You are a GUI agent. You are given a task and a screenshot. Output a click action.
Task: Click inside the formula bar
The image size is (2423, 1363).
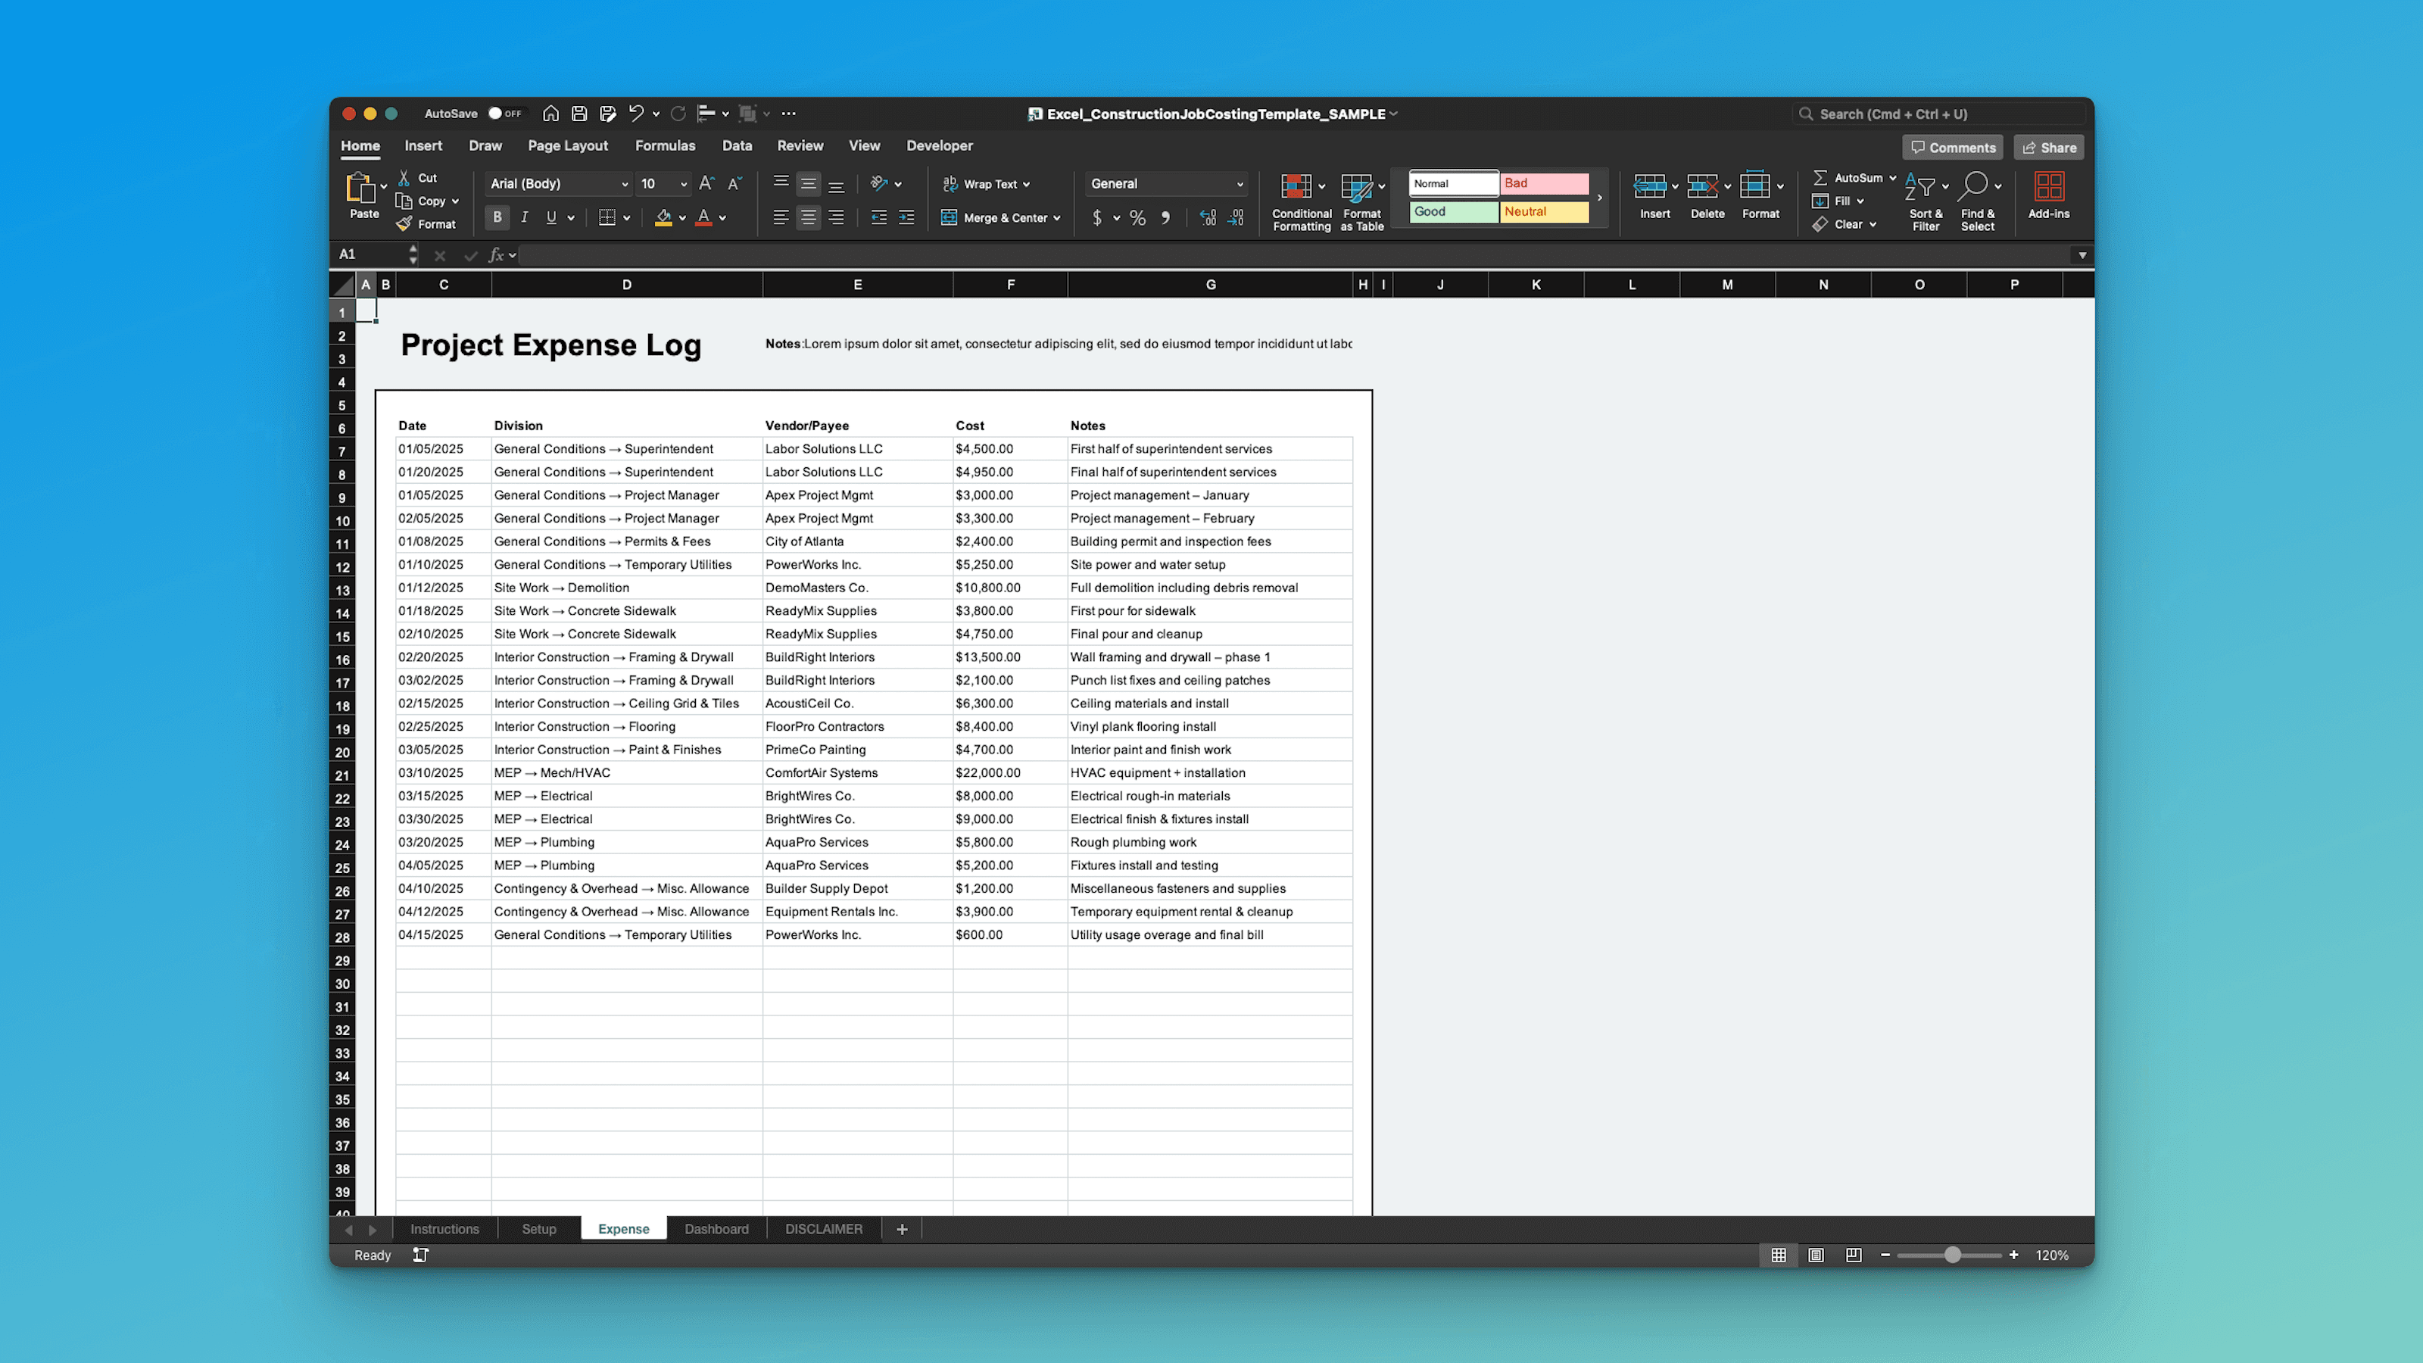[x=847, y=255]
